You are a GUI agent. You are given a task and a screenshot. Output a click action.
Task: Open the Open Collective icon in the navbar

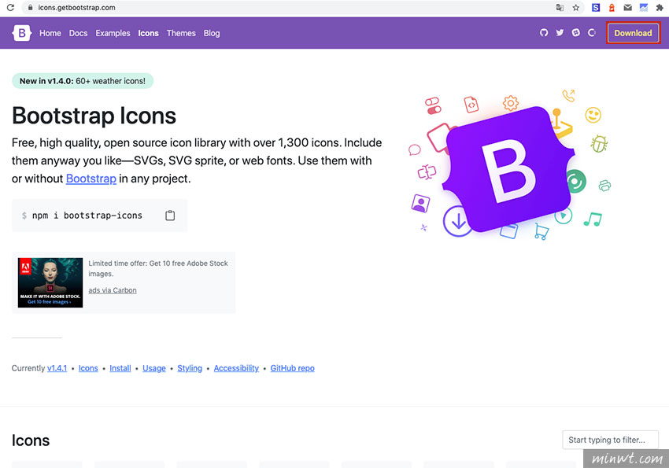point(592,33)
